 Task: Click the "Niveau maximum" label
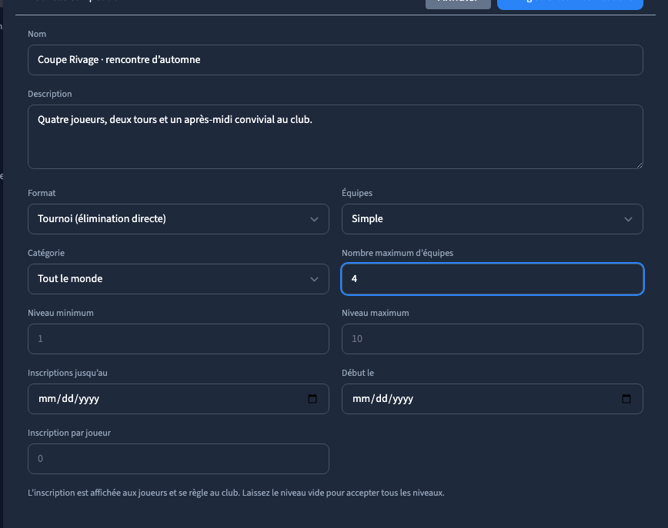(376, 313)
